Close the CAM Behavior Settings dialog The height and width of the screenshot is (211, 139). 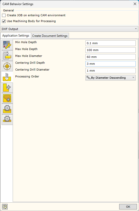135,4
